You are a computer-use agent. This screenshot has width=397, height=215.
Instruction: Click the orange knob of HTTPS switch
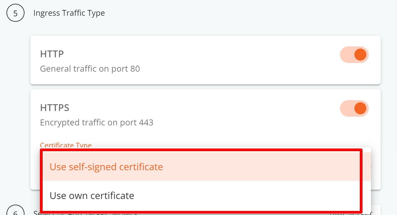[x=360, y=108]
